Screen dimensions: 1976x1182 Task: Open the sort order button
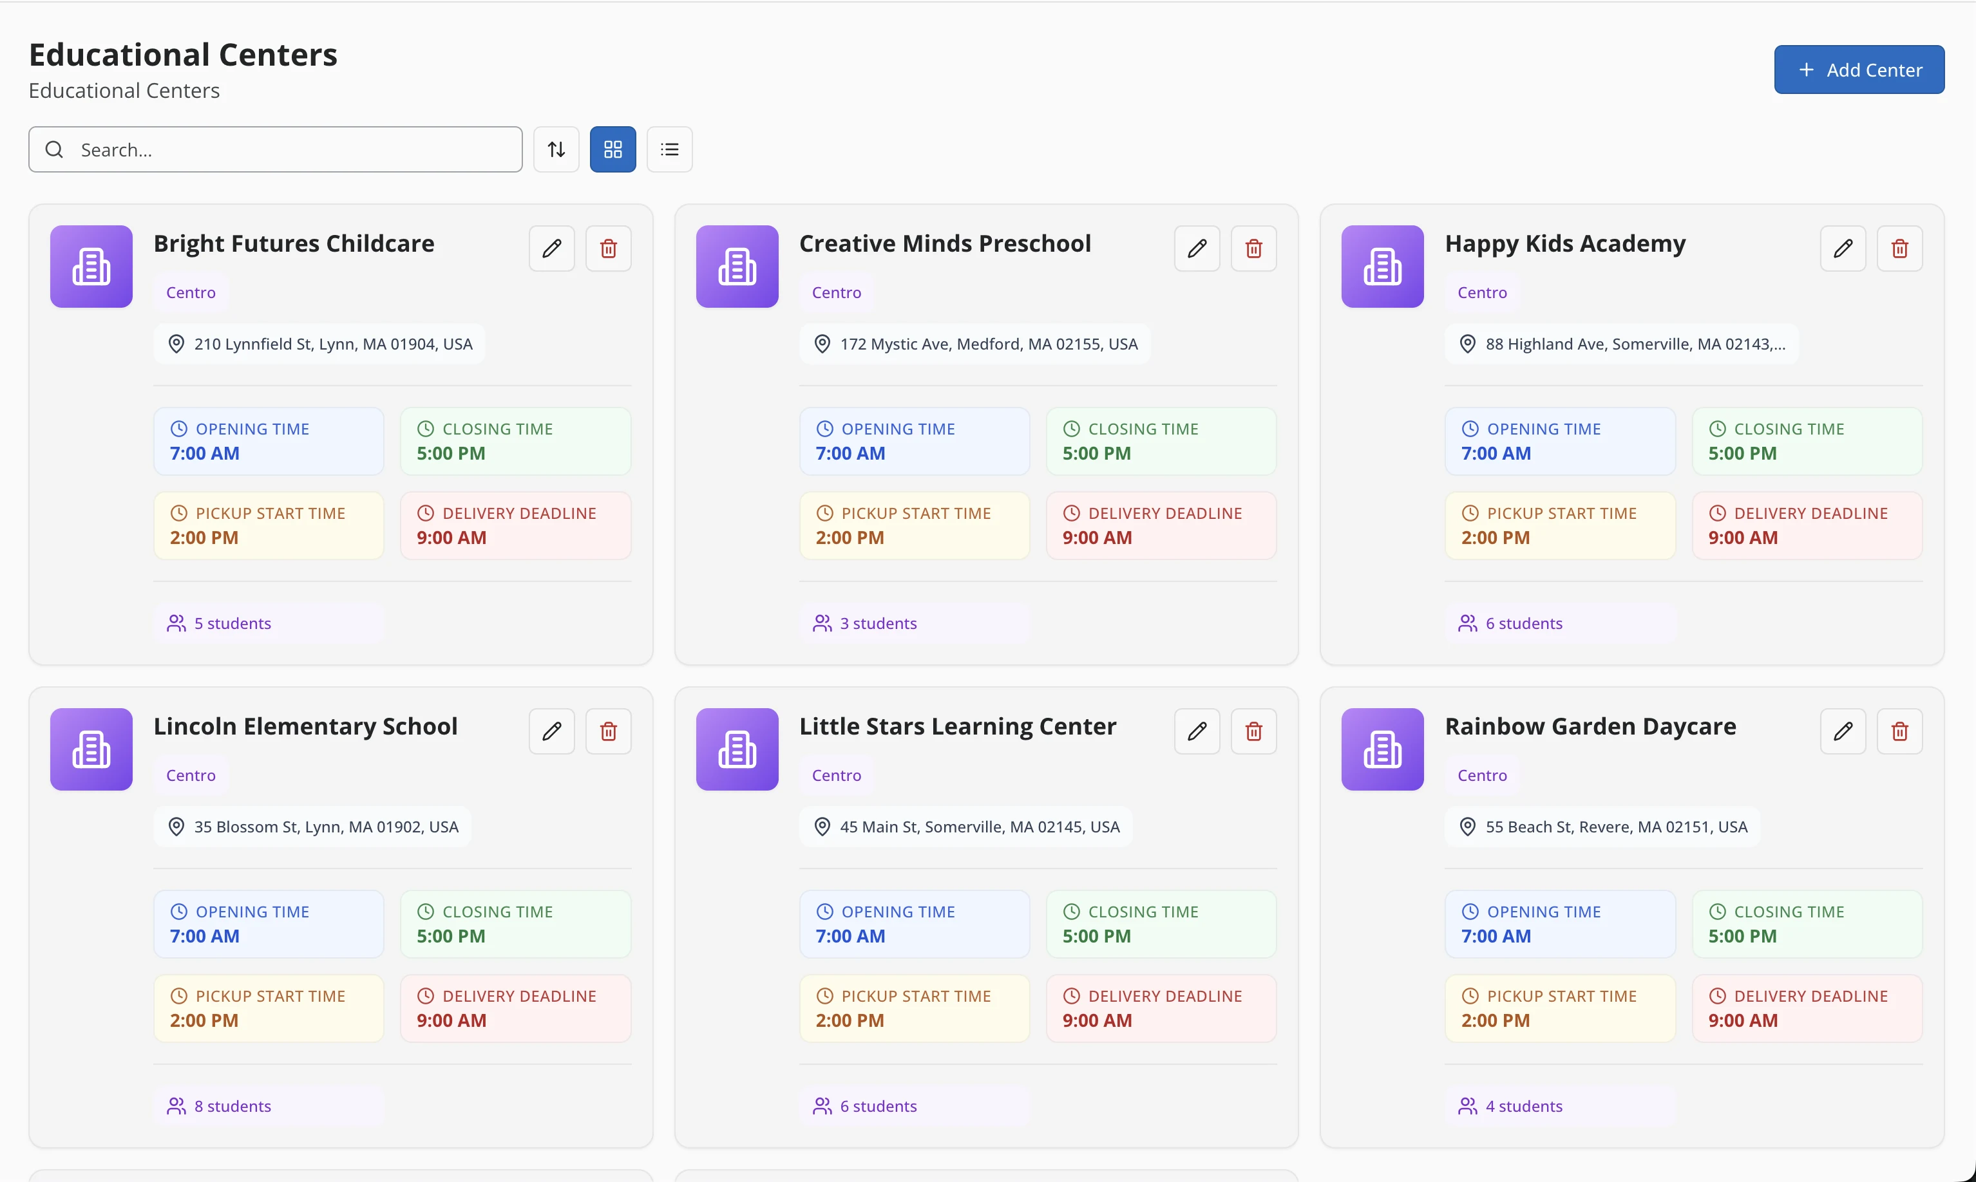(x=556, y=150)
